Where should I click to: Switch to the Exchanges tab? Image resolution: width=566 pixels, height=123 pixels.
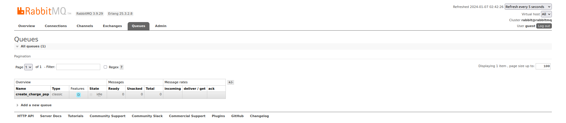point(112,26)
